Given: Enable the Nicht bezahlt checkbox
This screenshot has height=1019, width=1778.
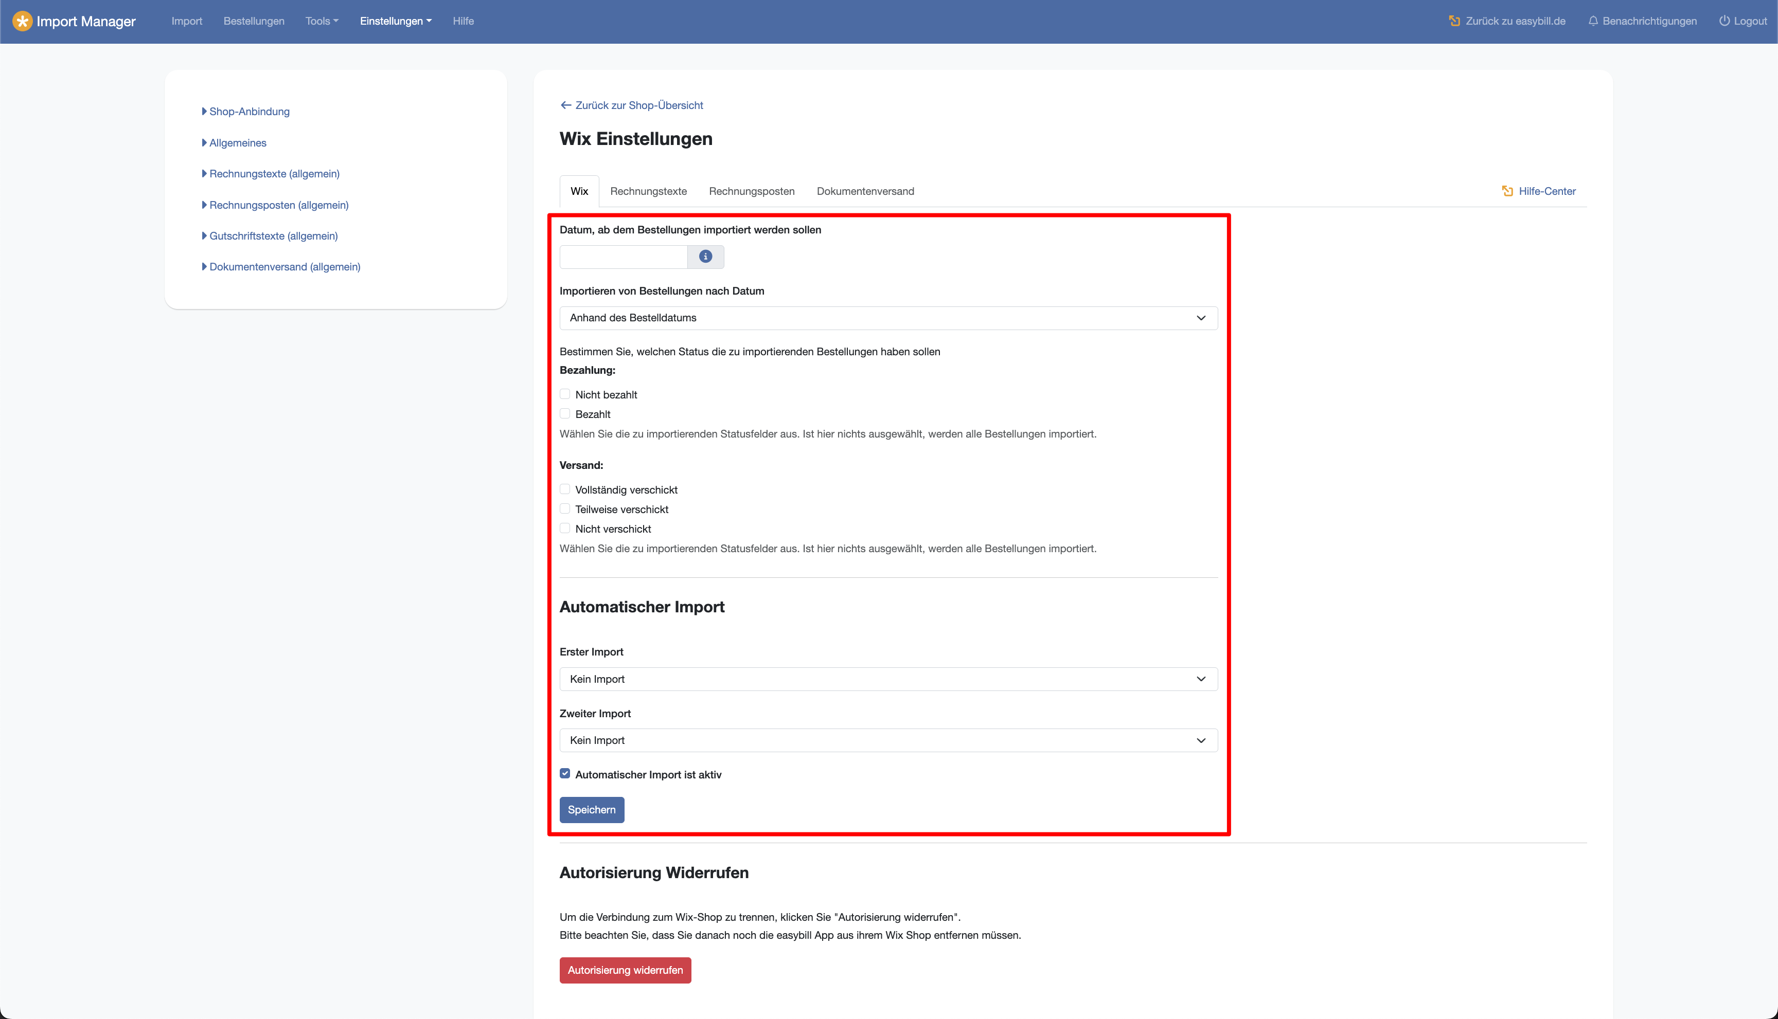Looking at the screenshot, I should tap(565, 394).
